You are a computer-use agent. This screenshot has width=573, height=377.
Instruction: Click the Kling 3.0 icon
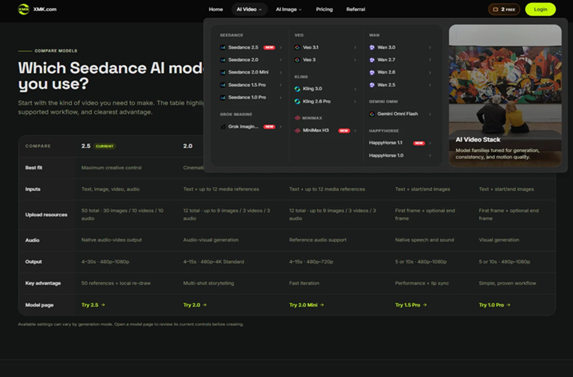(298, 89)
